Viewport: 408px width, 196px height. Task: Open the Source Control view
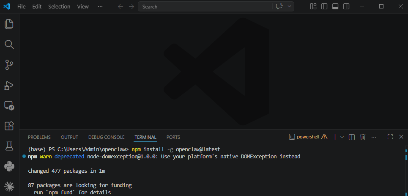tap(9, 65)
